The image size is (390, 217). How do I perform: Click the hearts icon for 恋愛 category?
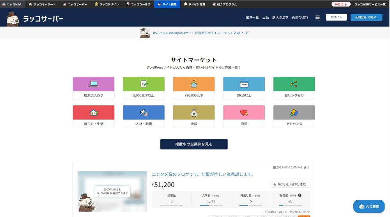(x=244, y=112)
